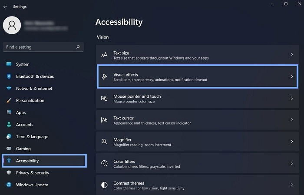
Task: Click the search magnifier icon
Action: pos(78,47)
